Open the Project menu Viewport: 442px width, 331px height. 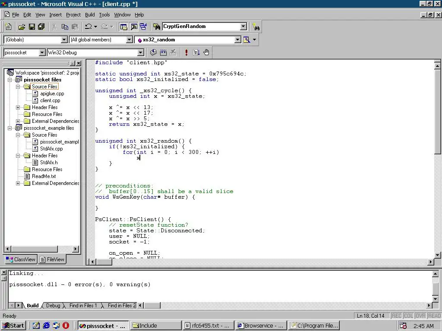tap(73, 15)
